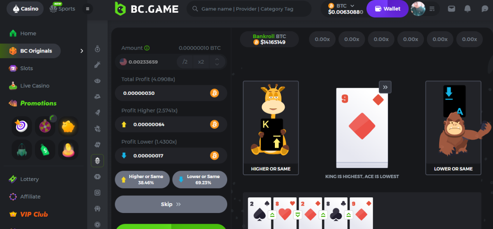Open the mail inbox icon
This screenshot has width=493, height=229.
point(452,9)
